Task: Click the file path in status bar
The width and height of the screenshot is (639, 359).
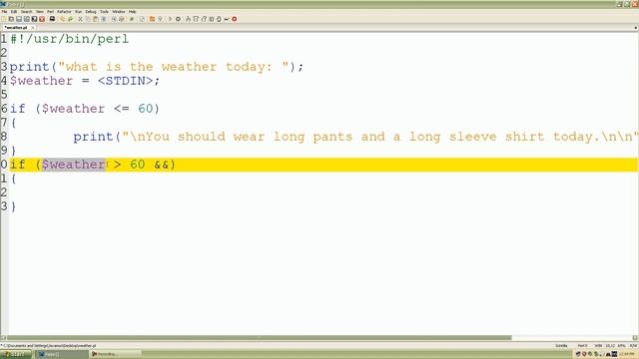Action: (x=49, y=346)
